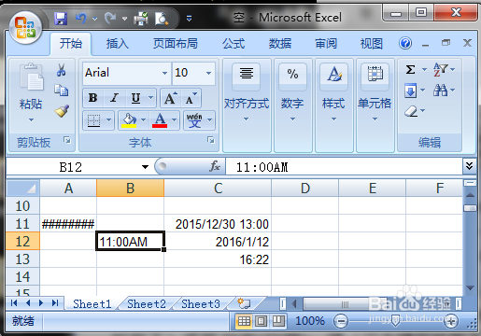The image size is (481, 336).
Task: Cut selection using scissors icon
Action: 62,70
